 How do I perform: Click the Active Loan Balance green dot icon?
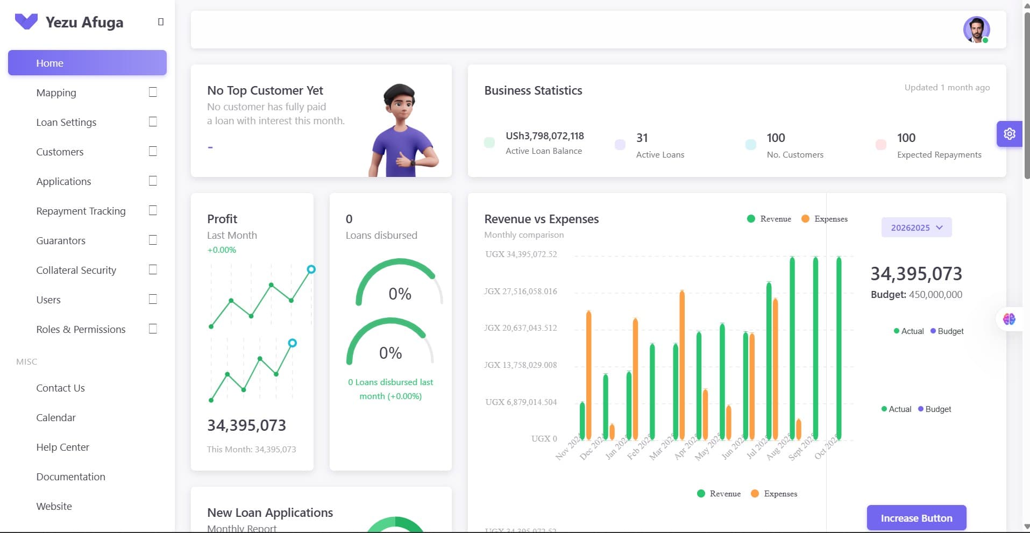[489, 143]
